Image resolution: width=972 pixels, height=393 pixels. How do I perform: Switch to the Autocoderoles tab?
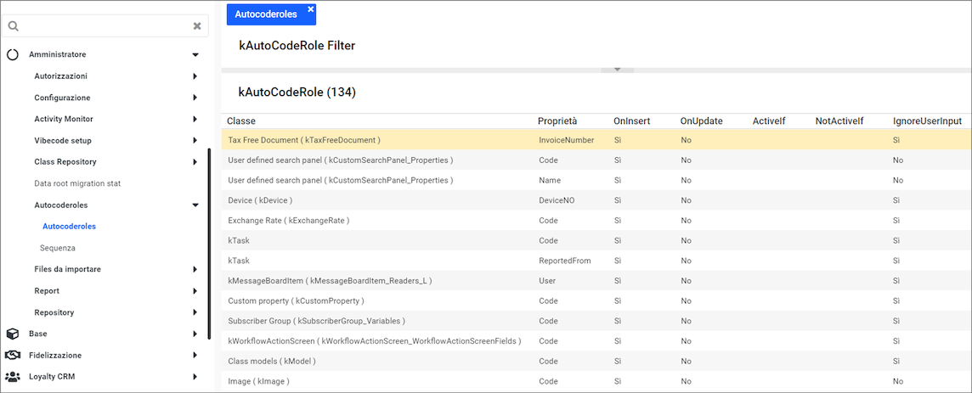266,14
